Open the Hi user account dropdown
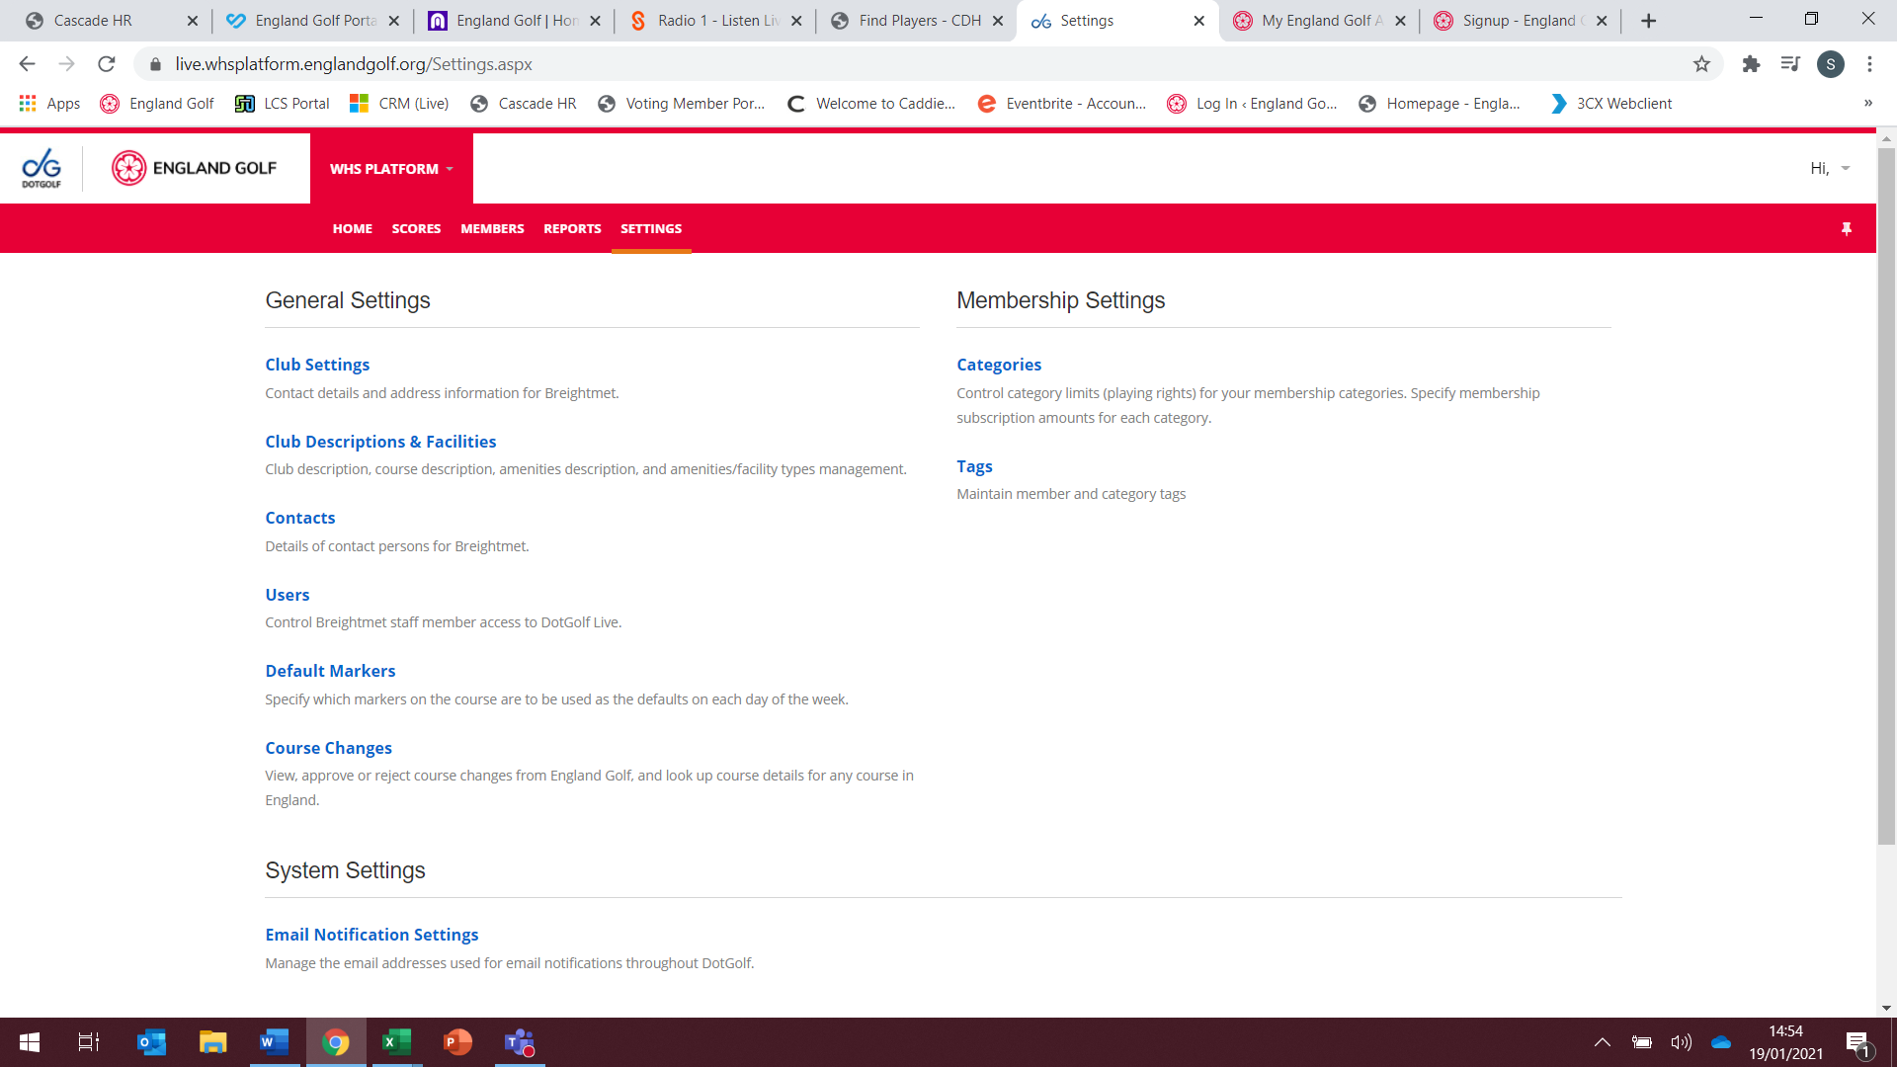This screenshot has width=1897, height=1067. (1830, 169)
